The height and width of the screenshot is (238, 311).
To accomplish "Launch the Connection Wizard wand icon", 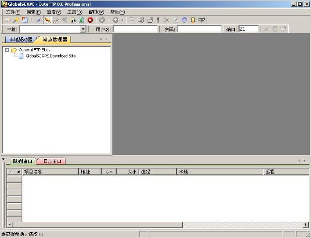I will pyautogui.click(x=16, y=20).
